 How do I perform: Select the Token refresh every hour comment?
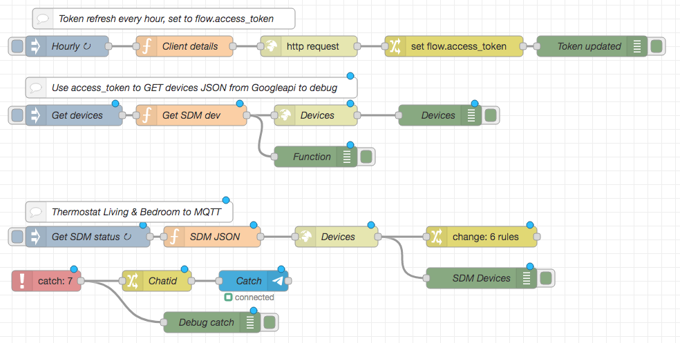164,19
